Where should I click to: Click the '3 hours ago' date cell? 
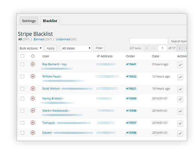click(x=160, y=64)
